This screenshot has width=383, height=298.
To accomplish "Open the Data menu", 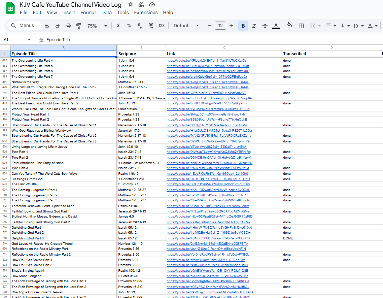I will click(106, 12).
